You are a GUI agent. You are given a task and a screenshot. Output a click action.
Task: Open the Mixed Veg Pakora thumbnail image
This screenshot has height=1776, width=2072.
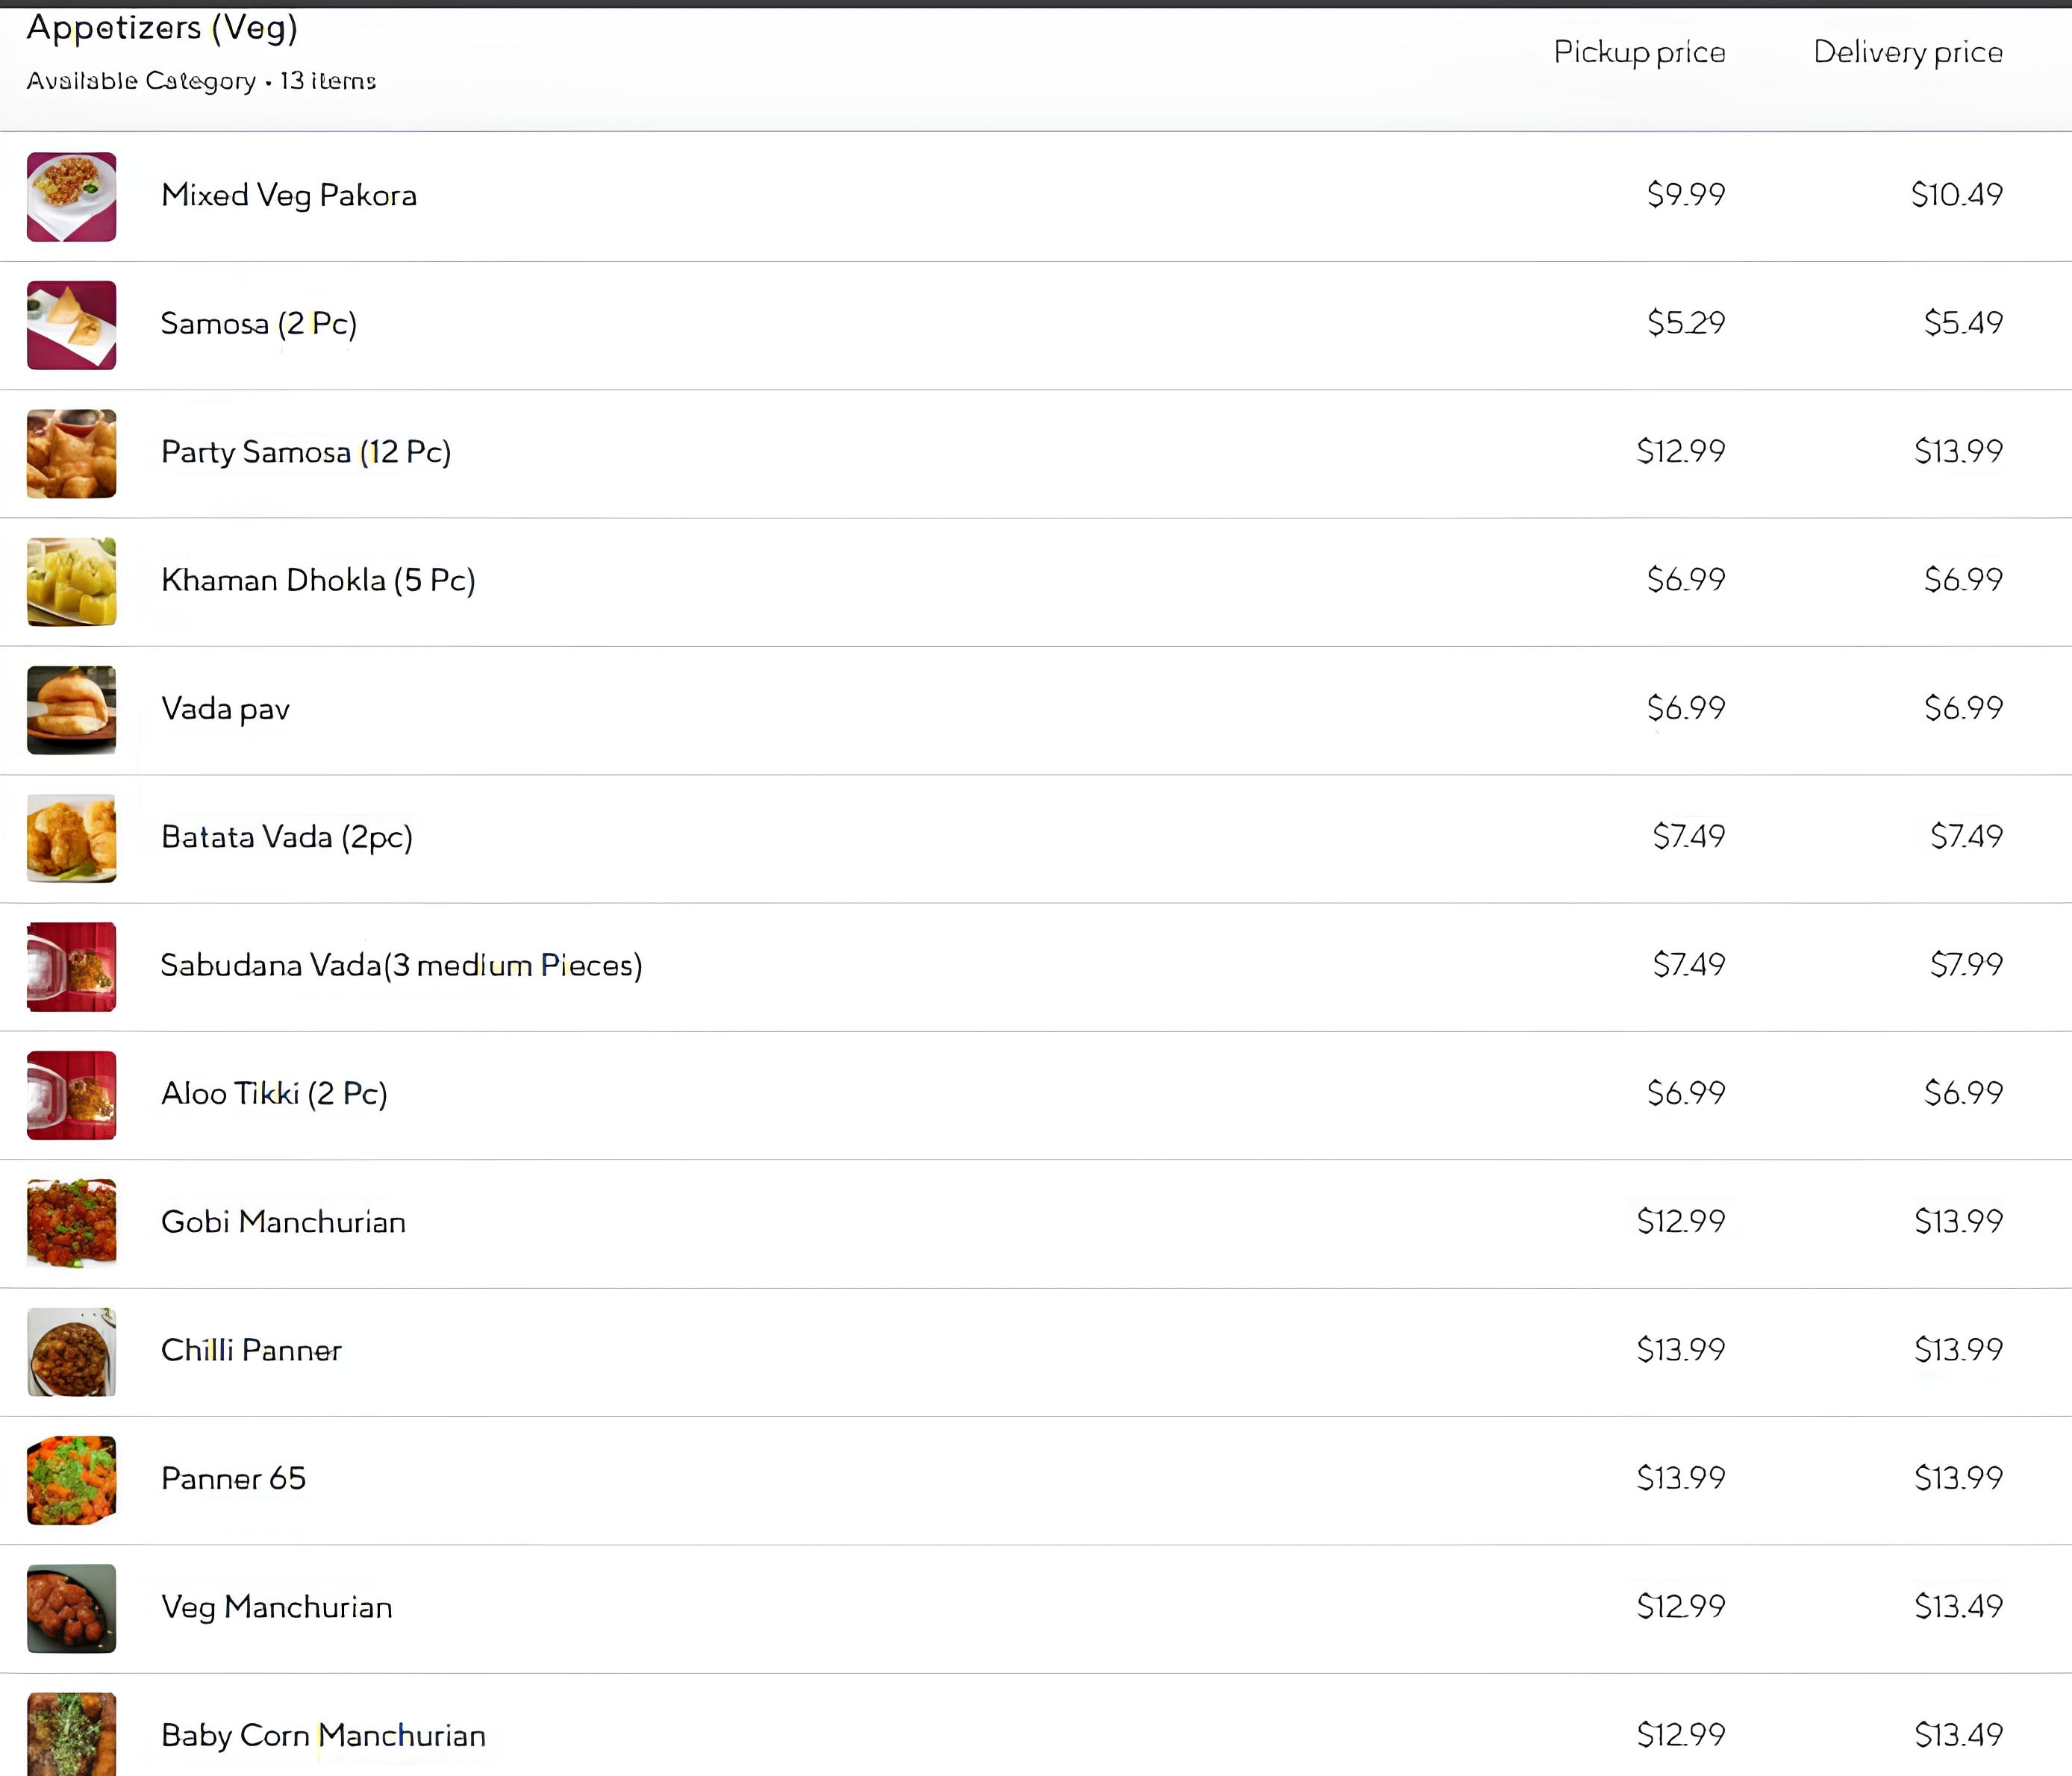(71, 196)
